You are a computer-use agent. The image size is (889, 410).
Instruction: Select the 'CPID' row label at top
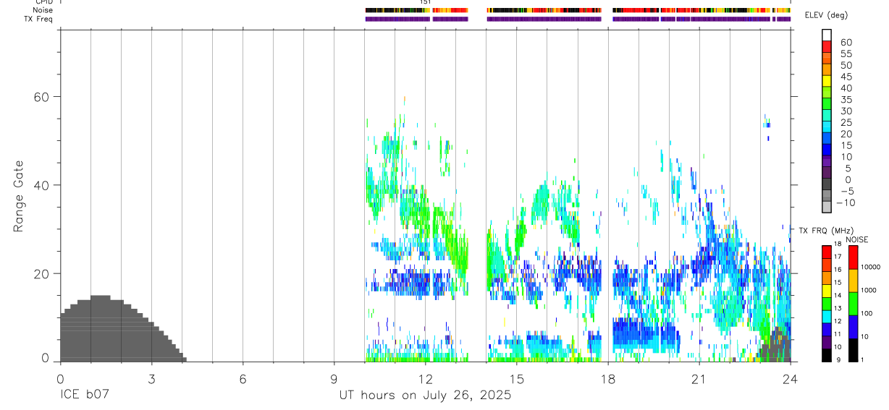pyautogui.click(x=45, y=3)
